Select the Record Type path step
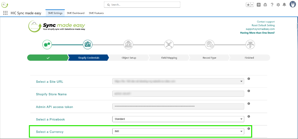The height and width of the screenshot is (139, 298). (x=209, y=58)
